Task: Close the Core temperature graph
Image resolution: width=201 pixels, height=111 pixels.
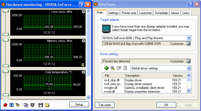Action: 83,72
